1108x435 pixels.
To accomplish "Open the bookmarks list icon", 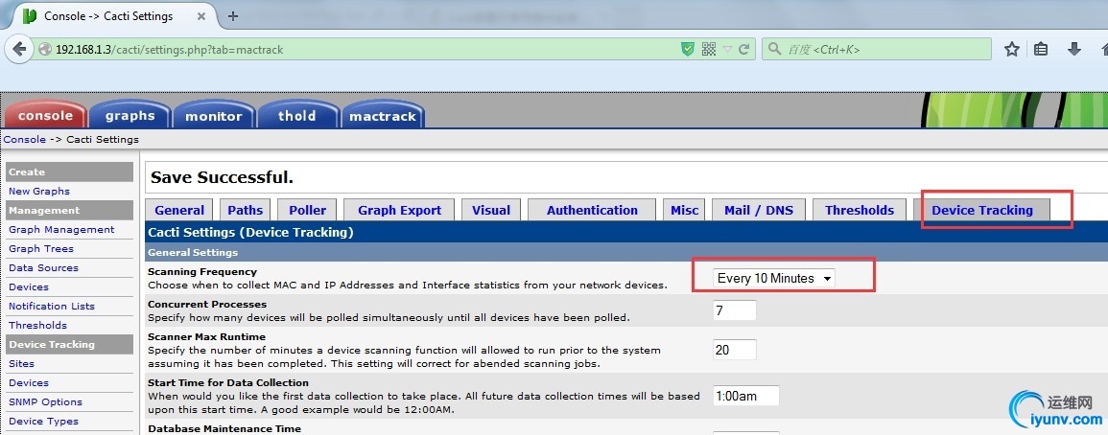I will point(1041,49).
